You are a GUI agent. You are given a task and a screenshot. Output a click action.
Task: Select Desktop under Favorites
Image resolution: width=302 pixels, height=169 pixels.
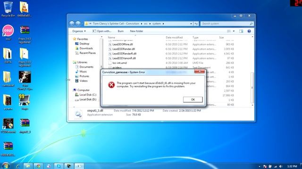(x=82, y=44)
